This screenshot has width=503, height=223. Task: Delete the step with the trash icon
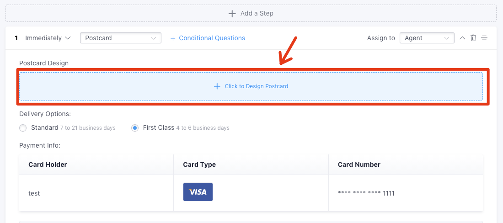click(x=473, y=38)
